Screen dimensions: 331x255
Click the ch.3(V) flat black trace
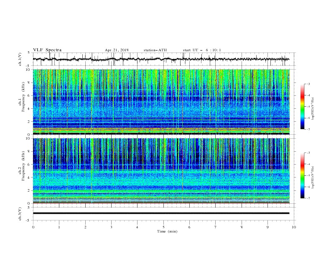pyautogui.click(x=161, y=213)
